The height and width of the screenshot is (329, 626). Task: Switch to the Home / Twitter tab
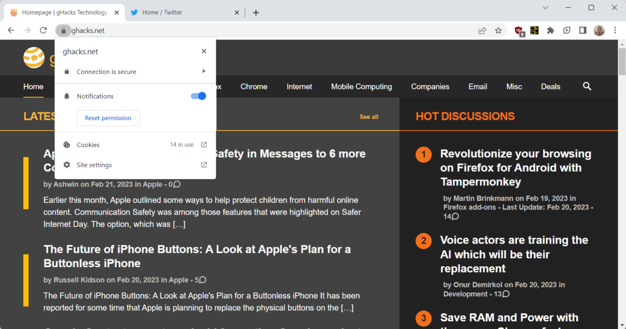pyautogui.click(x=181, y=13)
